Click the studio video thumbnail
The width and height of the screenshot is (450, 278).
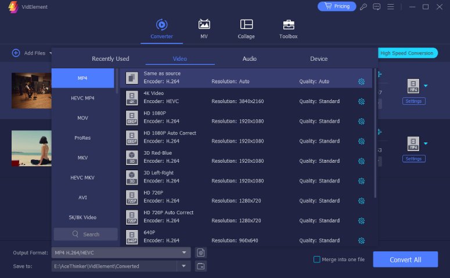(31, 90)
